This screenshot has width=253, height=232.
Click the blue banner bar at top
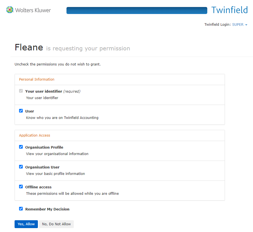click(137, 11)
